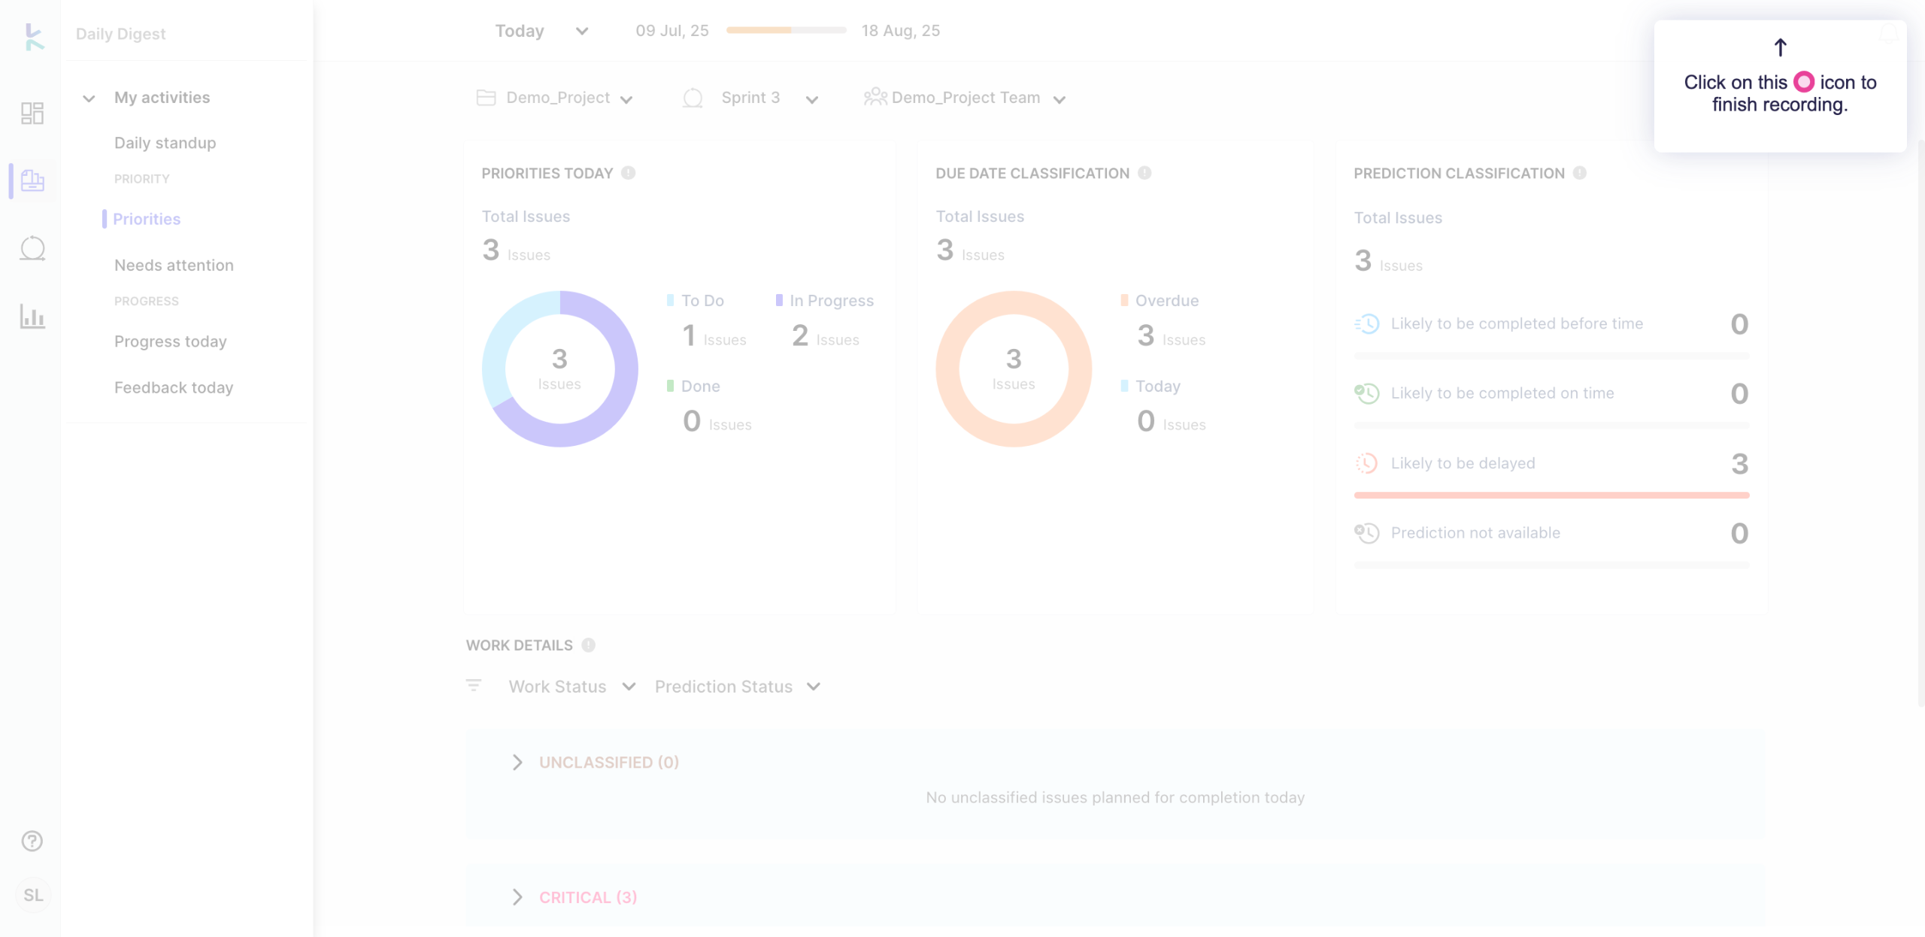Open the bar chart reports icon

coord(32,317)
